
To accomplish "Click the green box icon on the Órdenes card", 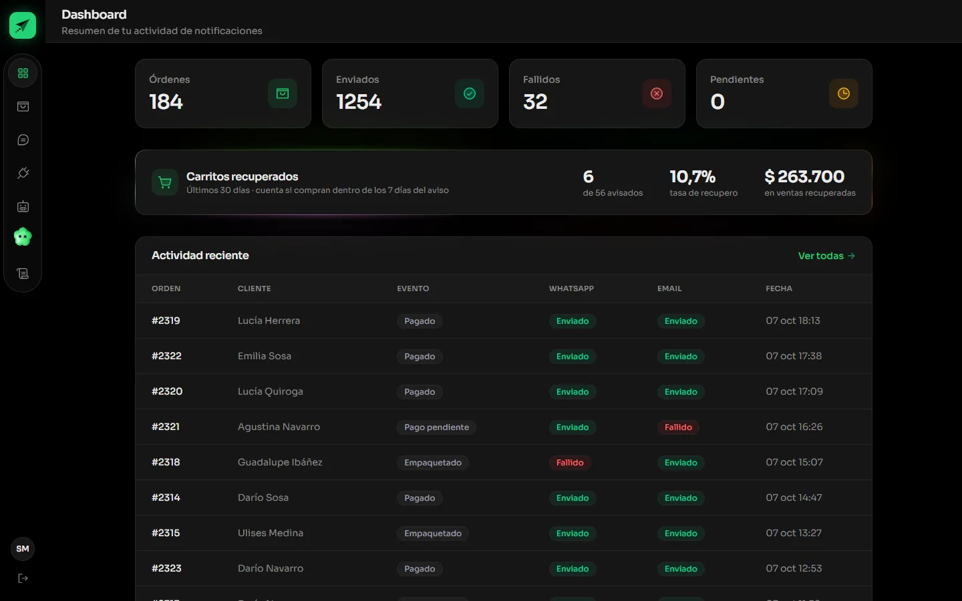I will [283, 93].
